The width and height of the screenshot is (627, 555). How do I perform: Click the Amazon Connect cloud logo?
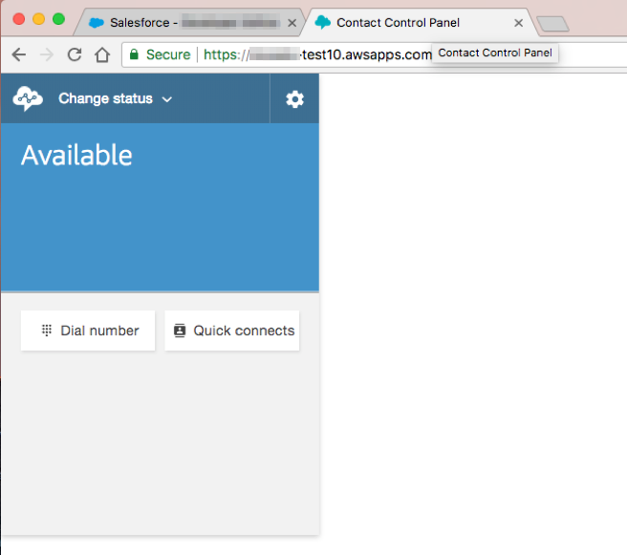pyautogui.click(x=28, y=98)
